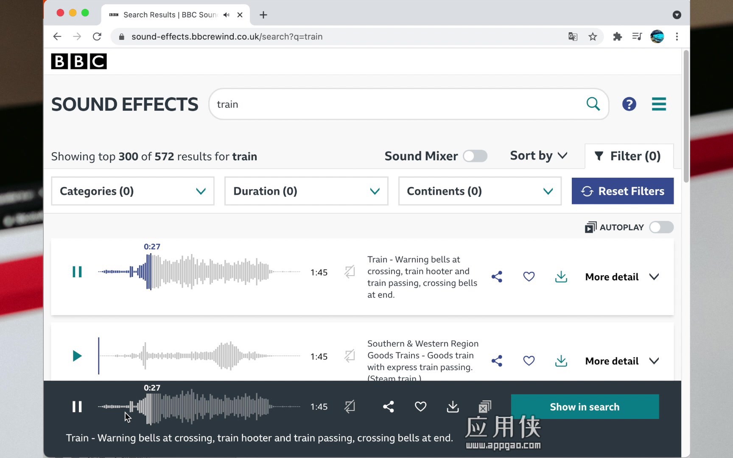Open a new browser tab
This screenshot has height=458, width=733.
click(263, 15)
